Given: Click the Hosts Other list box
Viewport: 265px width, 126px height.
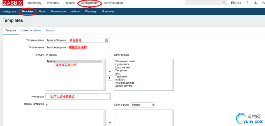Looking at the screenshot, I should point(144,118).
